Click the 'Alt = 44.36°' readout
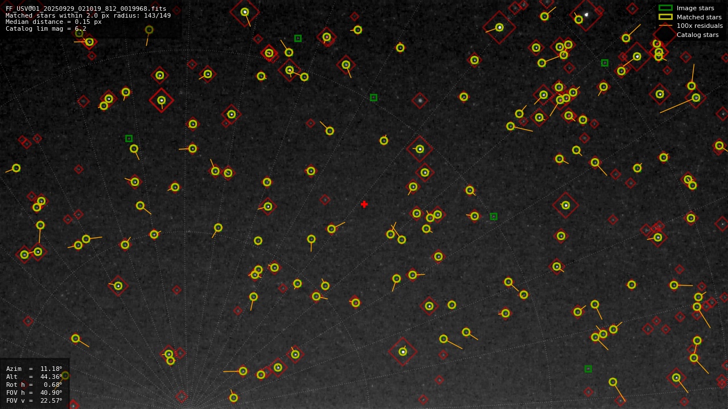728x409 pixels. coord(34,377)
